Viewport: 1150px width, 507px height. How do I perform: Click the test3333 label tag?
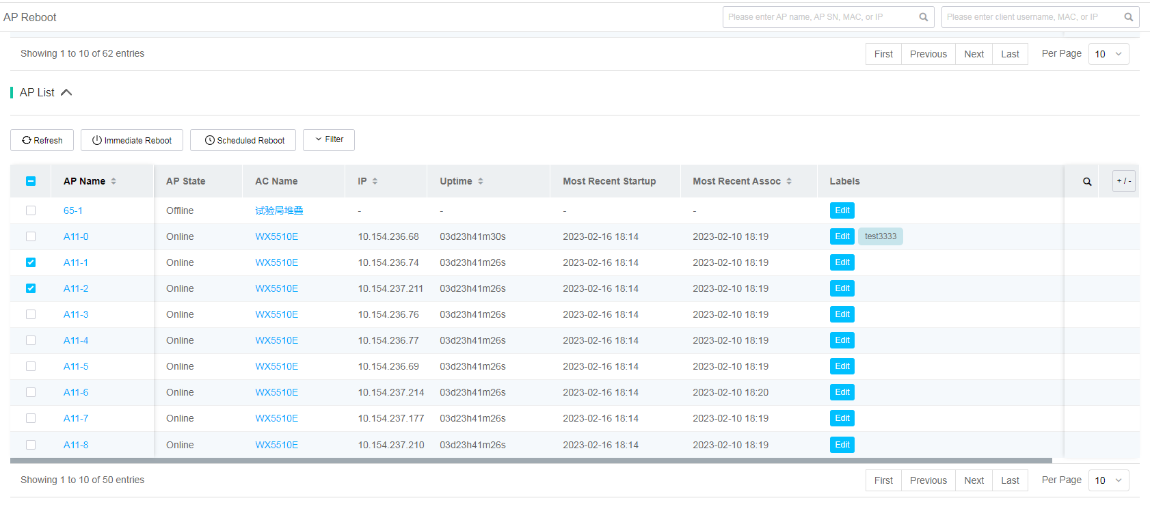click(x=881, y=236)
